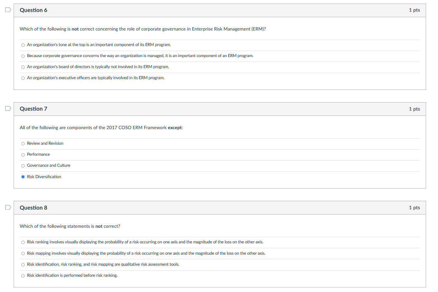Flag Question 8 with the bookmark icon
Screen dimensions: 438x292
8,207
